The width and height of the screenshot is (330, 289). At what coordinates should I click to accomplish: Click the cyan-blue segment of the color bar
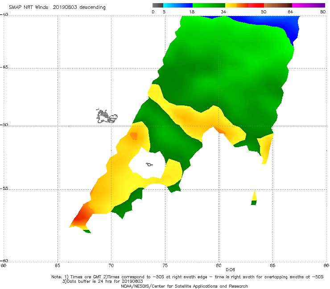(x=178, y=5)
